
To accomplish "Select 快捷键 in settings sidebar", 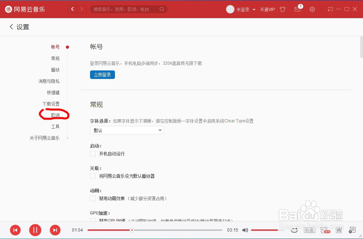I will coord(53,92).
